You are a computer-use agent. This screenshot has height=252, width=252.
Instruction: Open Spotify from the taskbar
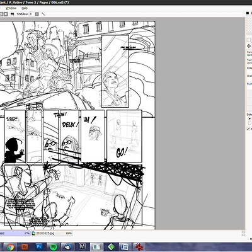coord(54,247)
